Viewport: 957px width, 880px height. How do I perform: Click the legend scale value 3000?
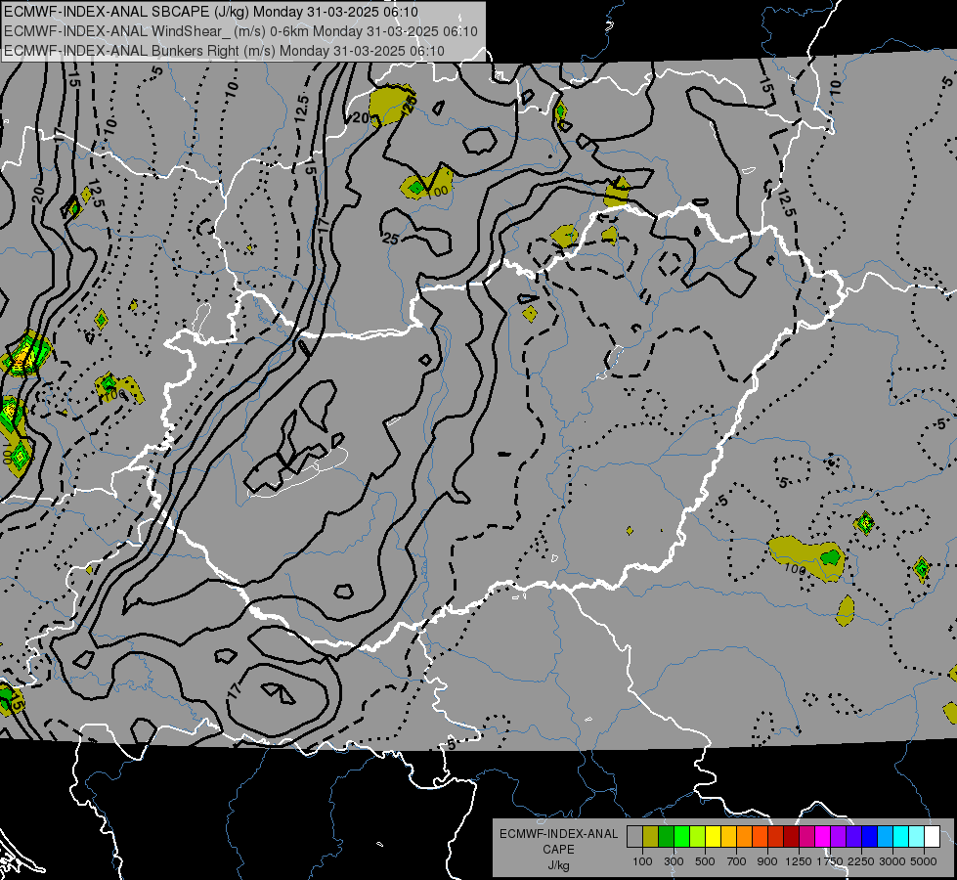pyautogui.click(x=892, y=861)
